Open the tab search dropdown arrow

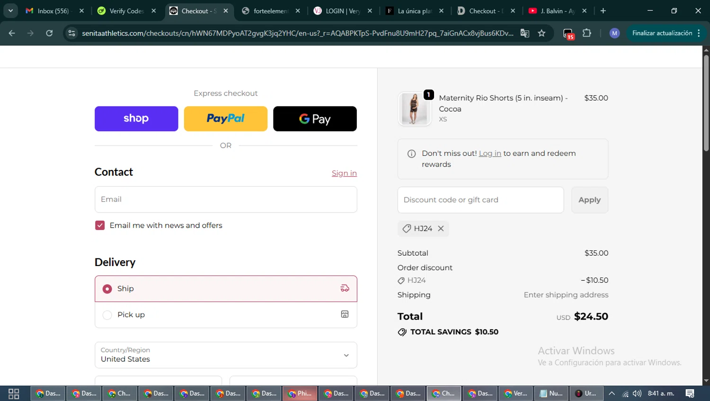(10, 11)
